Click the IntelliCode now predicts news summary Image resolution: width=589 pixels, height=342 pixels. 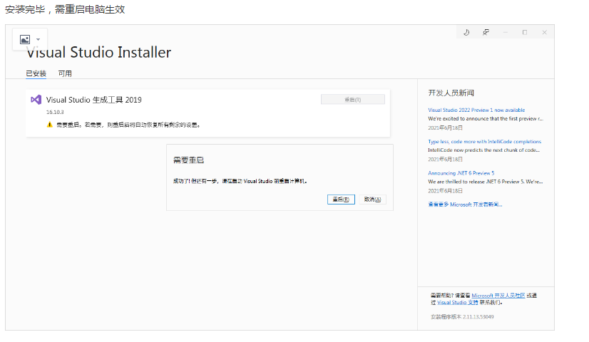(x=483, y=150)
